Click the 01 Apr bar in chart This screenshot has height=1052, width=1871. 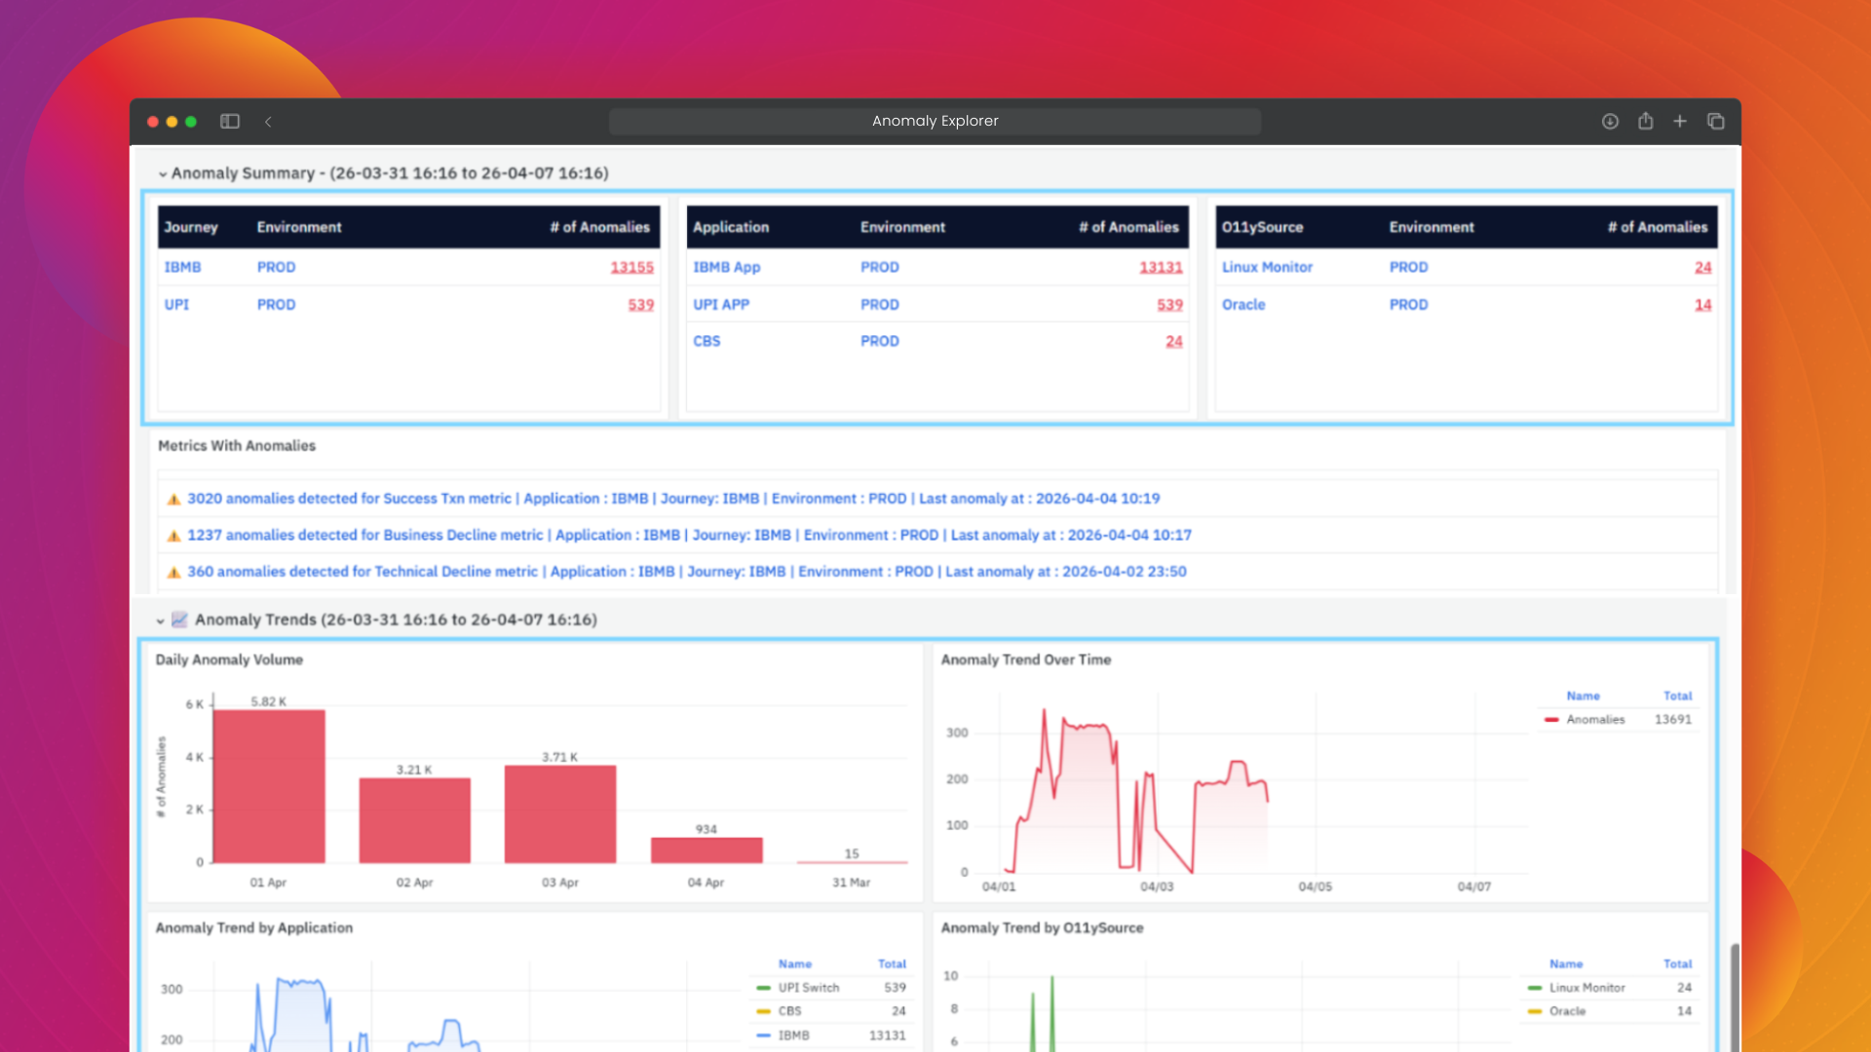(269, 786)
